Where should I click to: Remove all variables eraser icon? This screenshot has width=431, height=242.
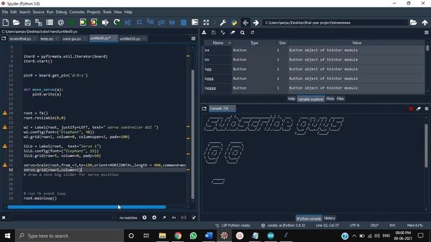(232, 33)
